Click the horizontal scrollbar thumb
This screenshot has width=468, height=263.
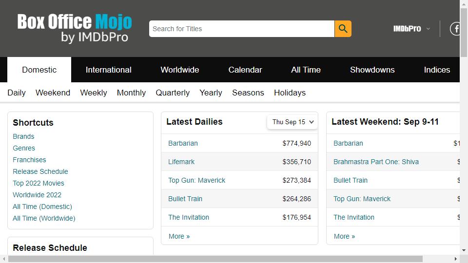pos(215,259)
